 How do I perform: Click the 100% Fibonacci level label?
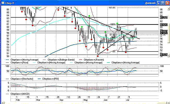(113, 24)
